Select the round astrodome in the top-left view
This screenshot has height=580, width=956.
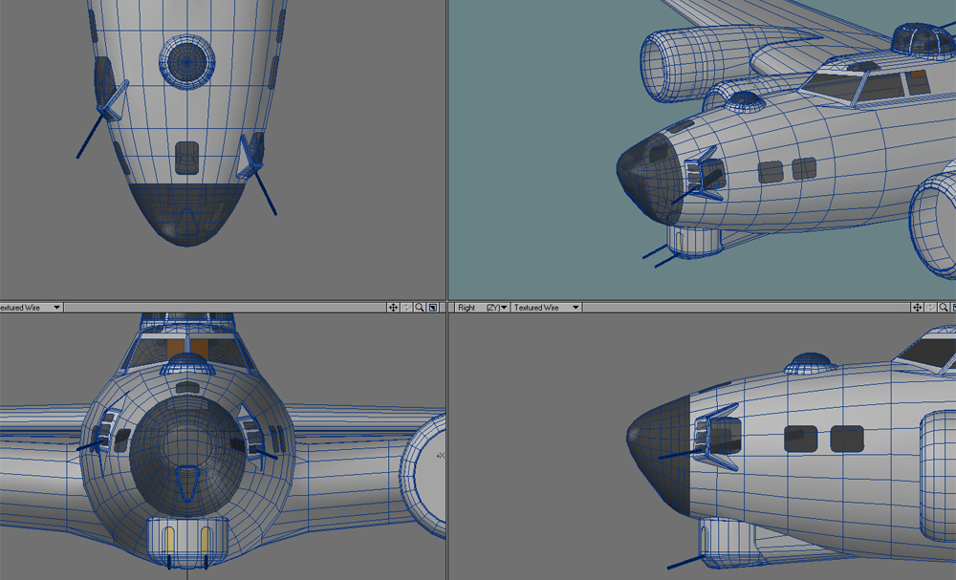187,59
